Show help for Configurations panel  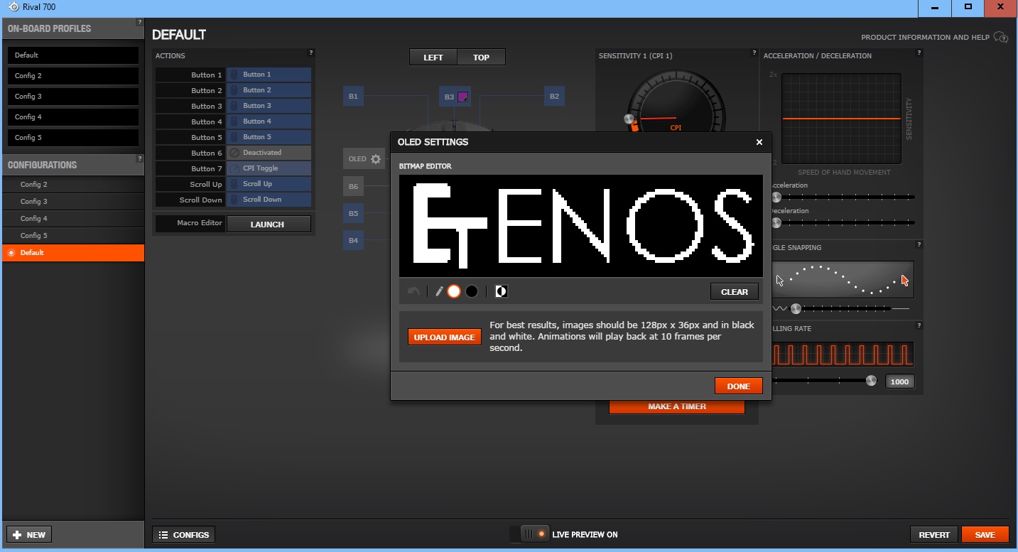[140, 159]
